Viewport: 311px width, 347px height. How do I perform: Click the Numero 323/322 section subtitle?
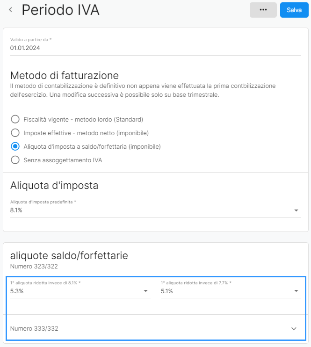pyautogui.click(x=34, y=266)
